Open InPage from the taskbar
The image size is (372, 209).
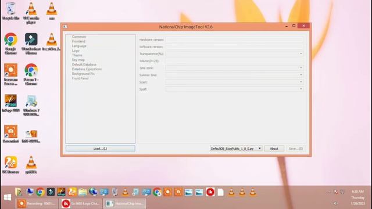(61, 192)
